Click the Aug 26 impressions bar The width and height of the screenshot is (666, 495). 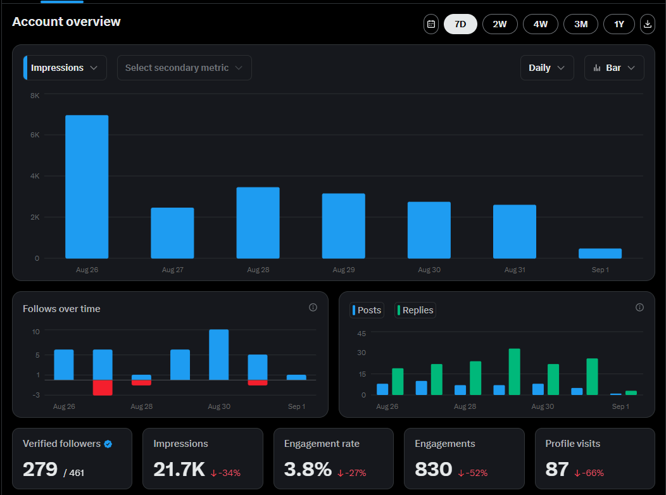coord(87,187)
